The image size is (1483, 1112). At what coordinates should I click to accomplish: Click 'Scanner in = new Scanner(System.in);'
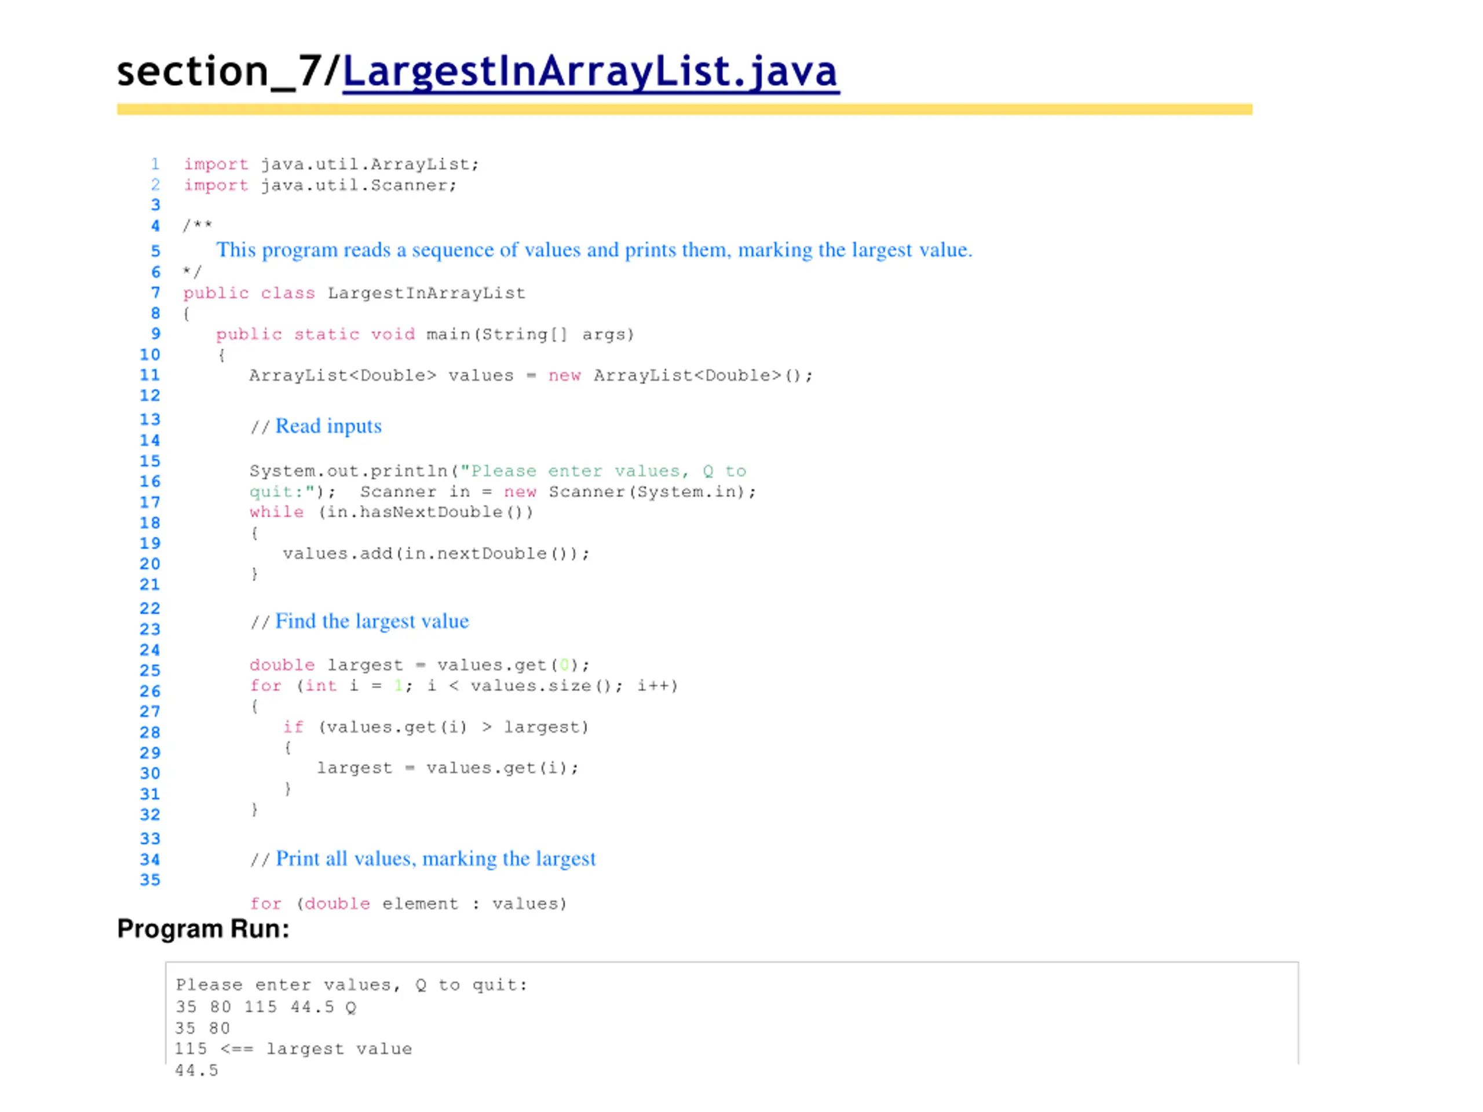[x=558, y=492]
